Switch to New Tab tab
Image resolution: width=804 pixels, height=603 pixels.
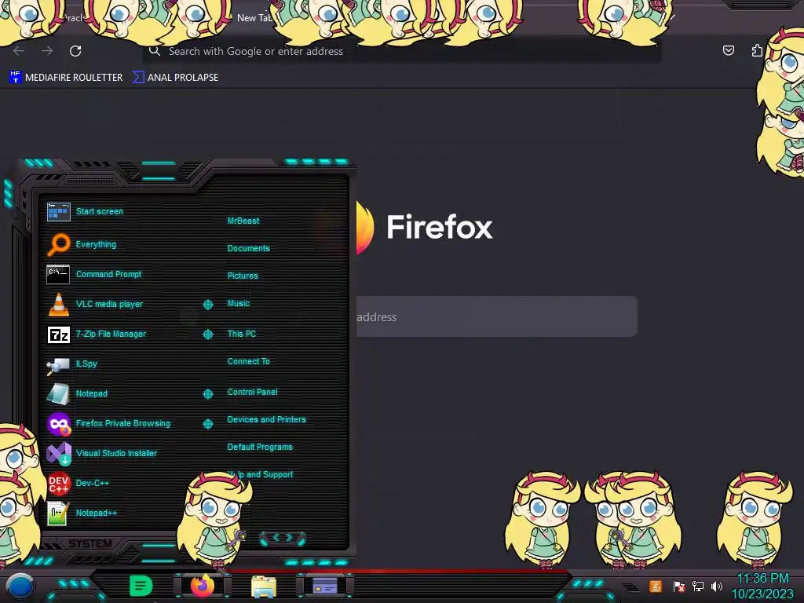[254, 18]
